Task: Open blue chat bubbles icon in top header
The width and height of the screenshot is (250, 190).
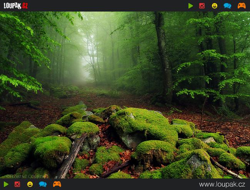Action: click(227, 6)
